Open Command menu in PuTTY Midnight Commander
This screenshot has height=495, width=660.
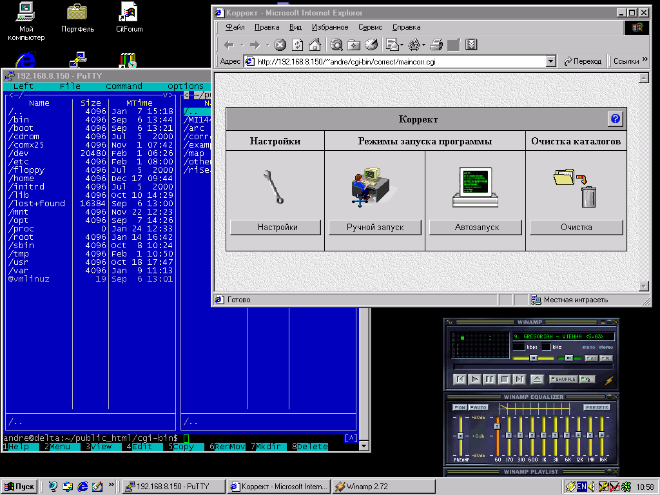coord(124,86)
